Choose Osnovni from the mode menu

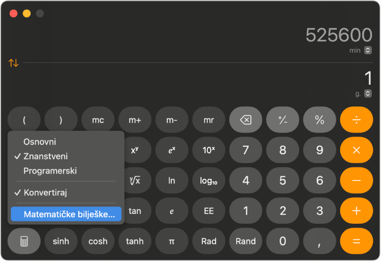[x=40, y=142]
